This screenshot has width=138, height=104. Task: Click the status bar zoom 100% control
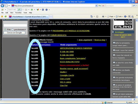point(131,102)
